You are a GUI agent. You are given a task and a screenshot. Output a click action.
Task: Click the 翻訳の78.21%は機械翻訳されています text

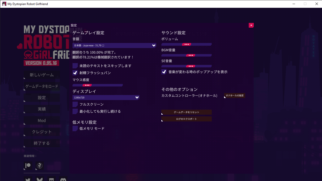point(103,57)
